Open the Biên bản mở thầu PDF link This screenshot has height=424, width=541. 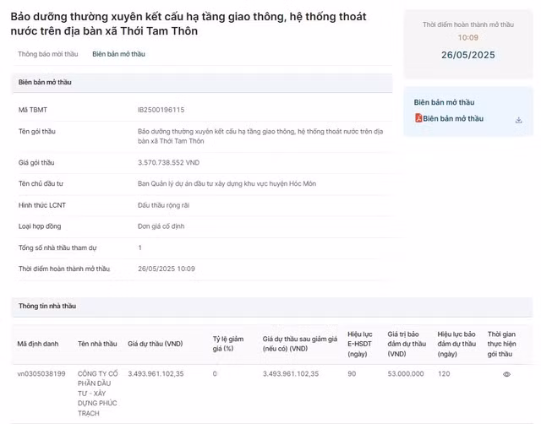(453, 119)
